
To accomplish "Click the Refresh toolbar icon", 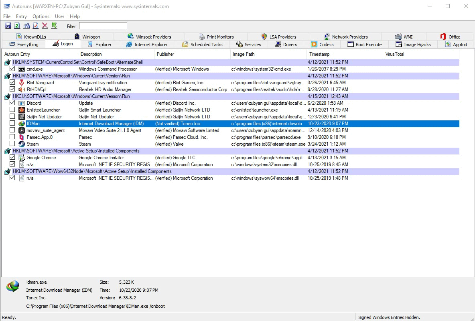I will pos(17,26).
